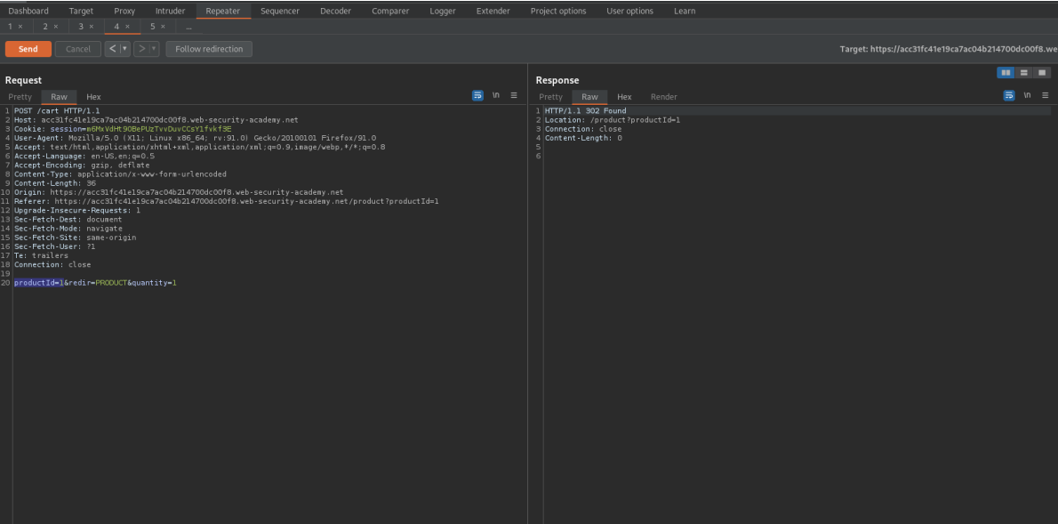Click 'HTTP/1.1 302 Found' response line
The image size is (1058, 524).
point(586,110)
